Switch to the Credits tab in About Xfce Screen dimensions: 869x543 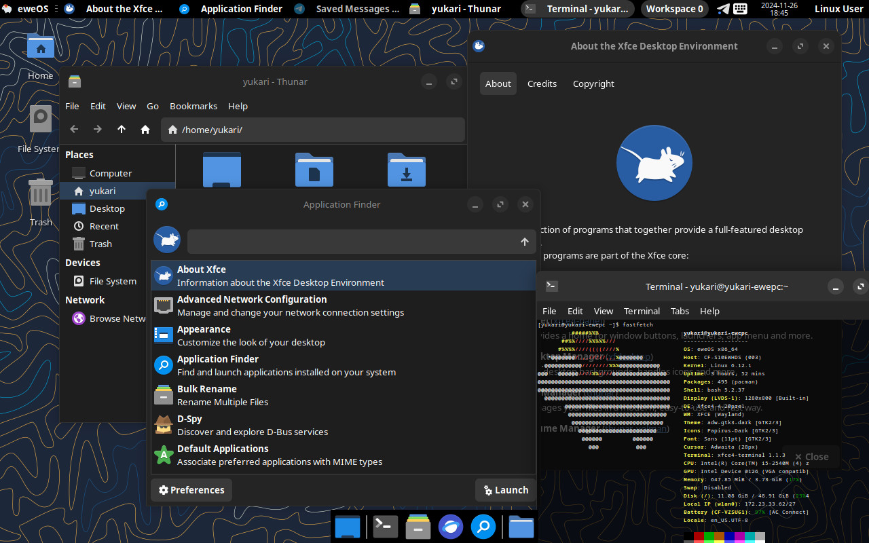click(x=542, y=83)
